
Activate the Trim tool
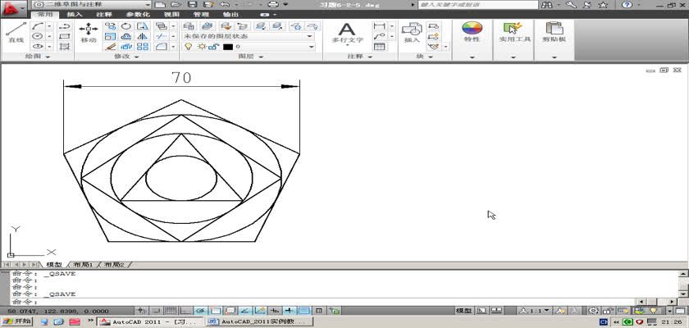pos(162,36)
